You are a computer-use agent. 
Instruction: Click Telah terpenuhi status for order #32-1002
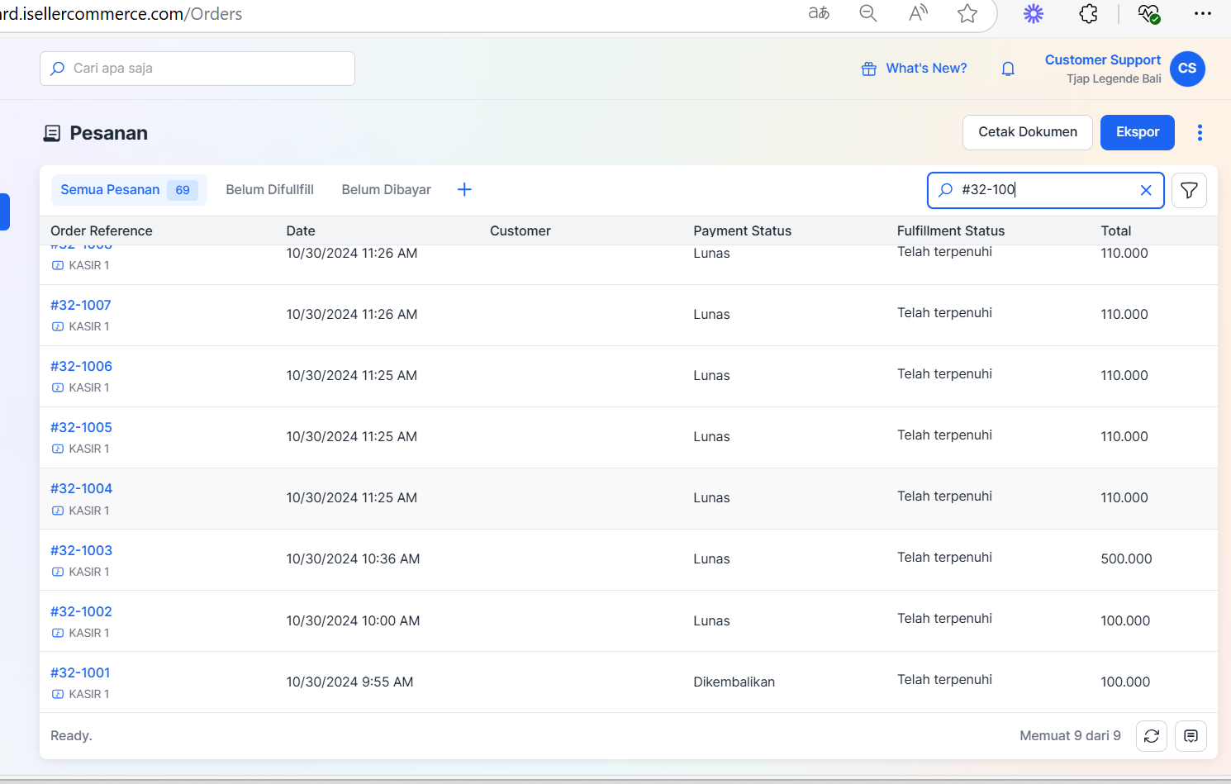click(x=944, y=619)
